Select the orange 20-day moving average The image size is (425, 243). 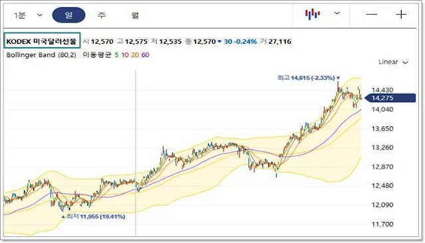(135, 55)
